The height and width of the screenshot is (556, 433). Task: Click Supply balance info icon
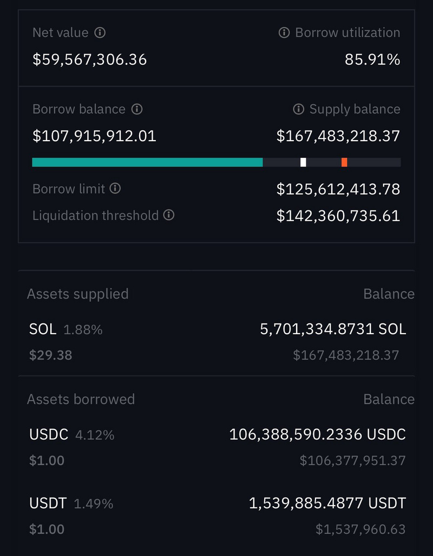[x=298, y=109]
